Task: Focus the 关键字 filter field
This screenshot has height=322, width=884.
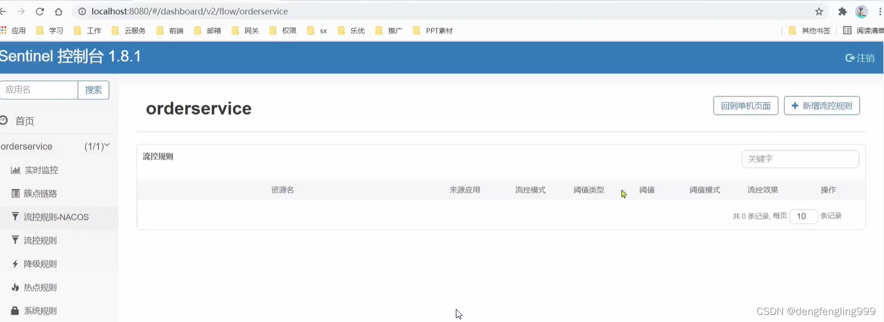Action: coord(800,159)
